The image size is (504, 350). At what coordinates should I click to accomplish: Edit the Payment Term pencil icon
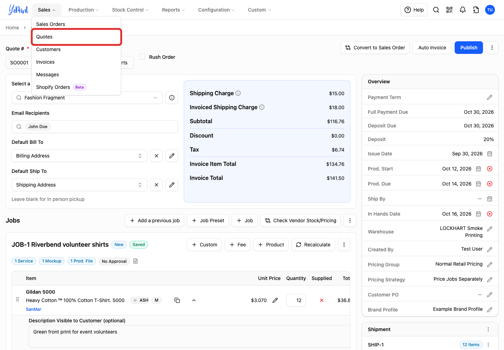tap(490, 97)
